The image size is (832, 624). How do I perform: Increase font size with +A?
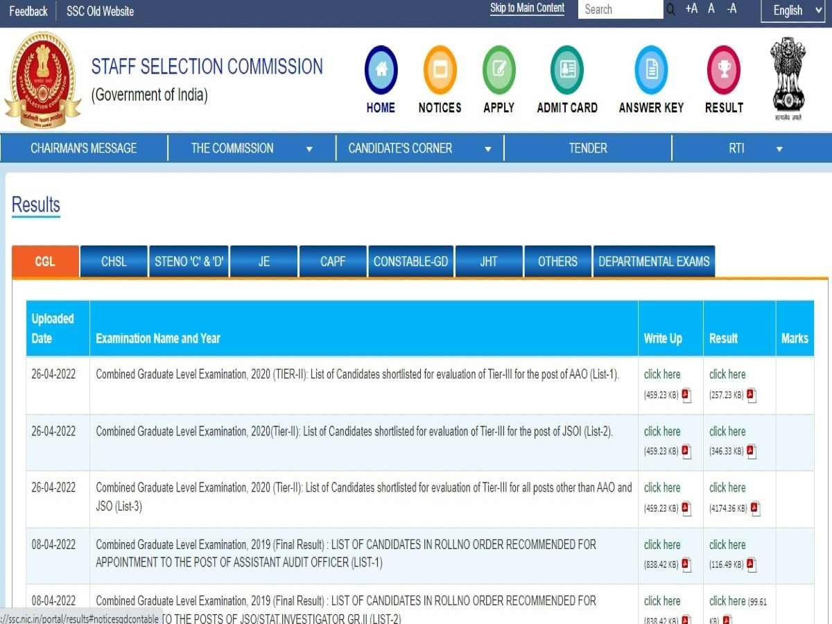691,9
